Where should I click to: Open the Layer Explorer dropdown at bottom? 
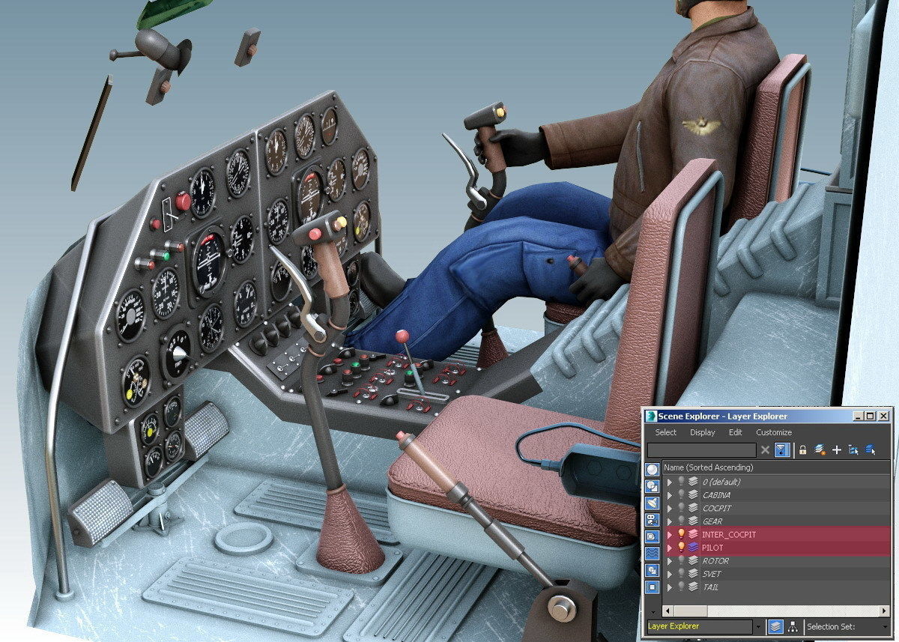click(758, 626)
